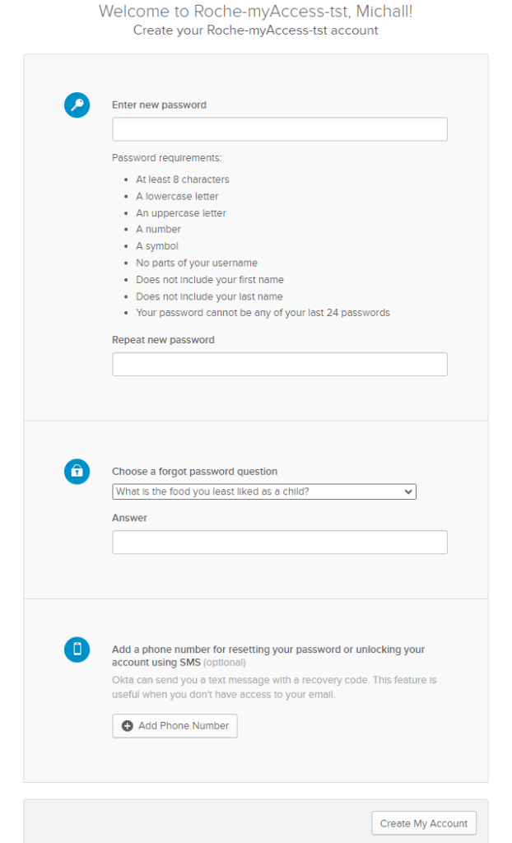Click the "Choose a forgot password question" label
This screenshot has height=843, width=512.
click(194, 472)
